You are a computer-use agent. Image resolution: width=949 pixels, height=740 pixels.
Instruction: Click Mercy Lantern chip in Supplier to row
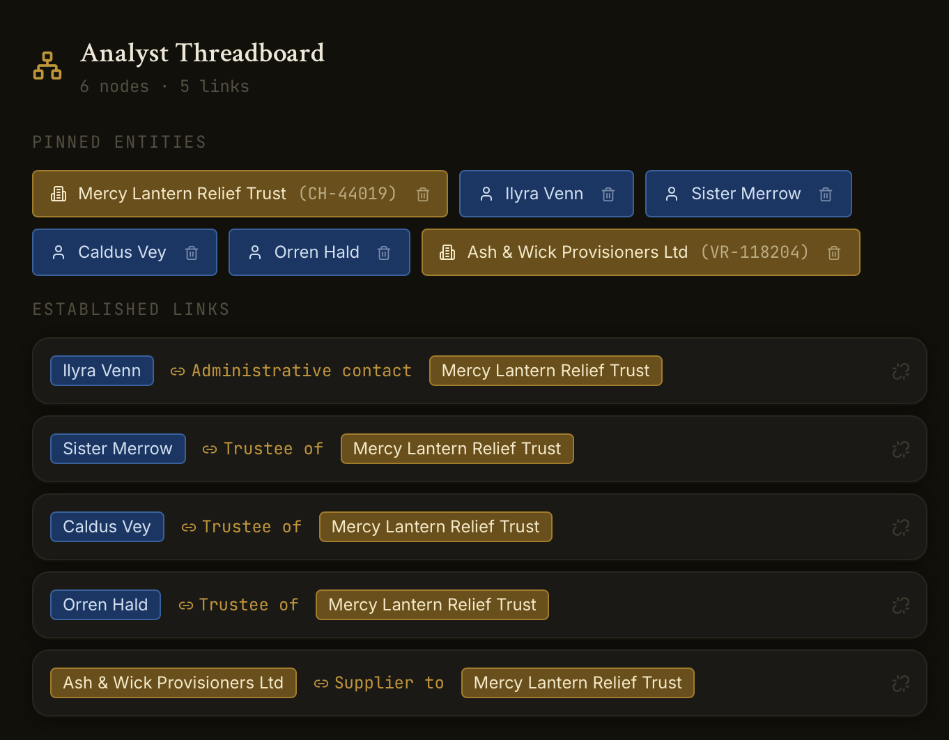[x=578, y=683]
